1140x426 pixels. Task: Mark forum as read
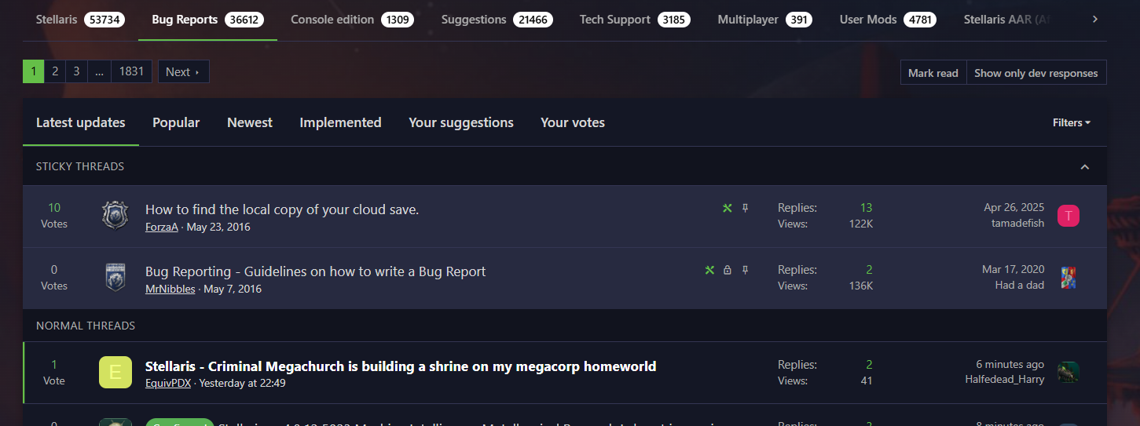pos(933,73)
